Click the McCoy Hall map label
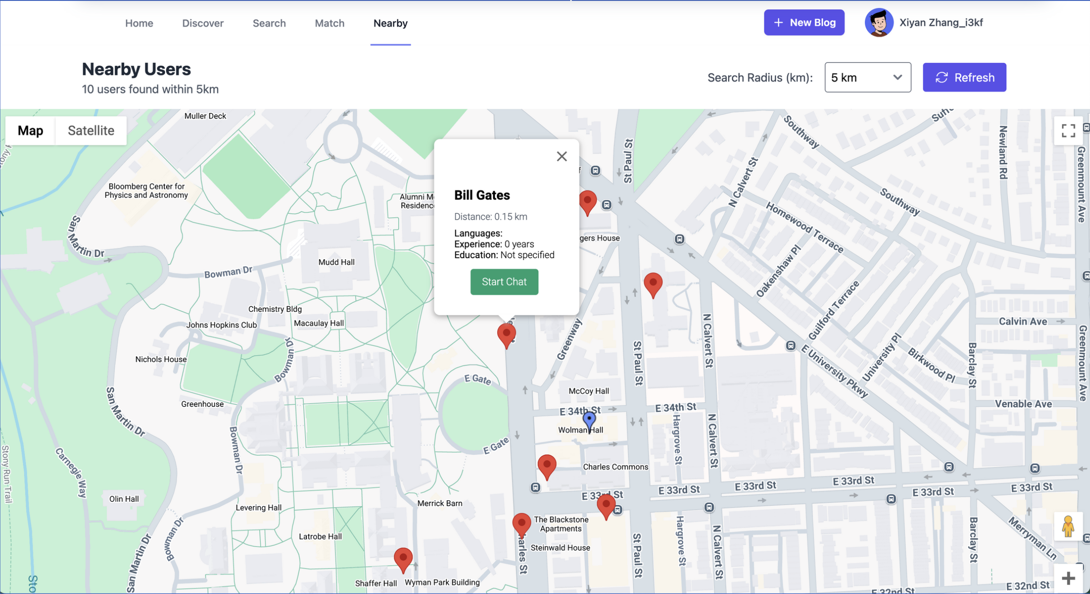 [588, 391]
